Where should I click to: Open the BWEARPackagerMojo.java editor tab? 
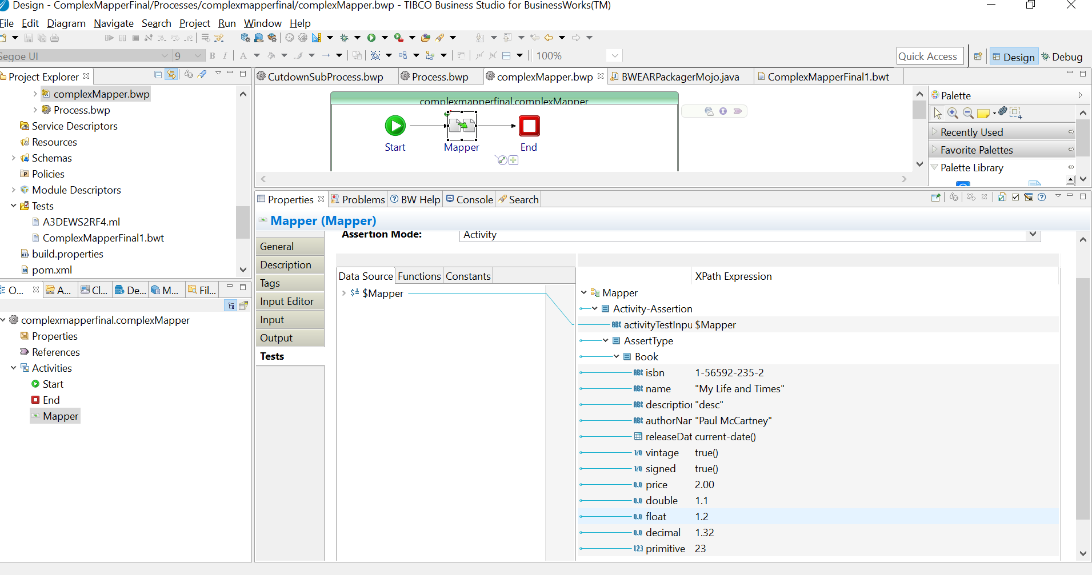pos(680,77)
